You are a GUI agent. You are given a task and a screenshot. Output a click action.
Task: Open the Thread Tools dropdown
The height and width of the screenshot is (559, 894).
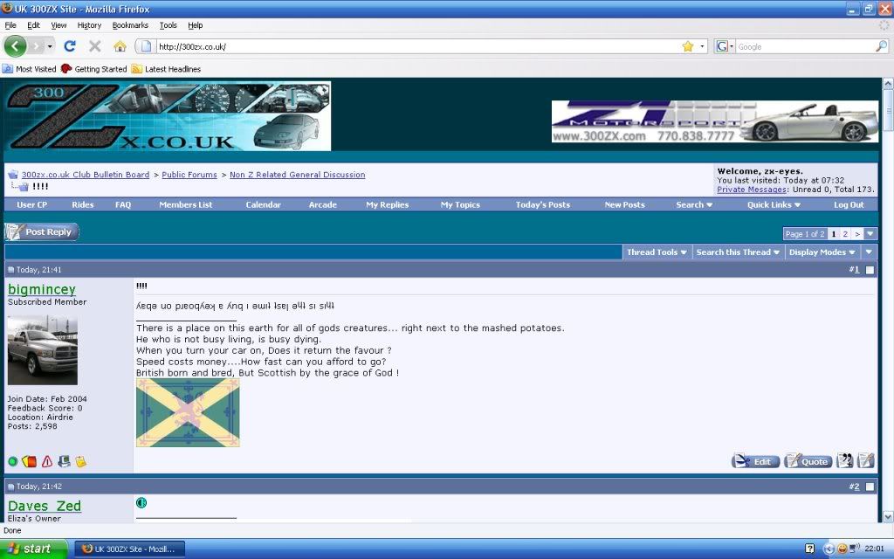657,252
